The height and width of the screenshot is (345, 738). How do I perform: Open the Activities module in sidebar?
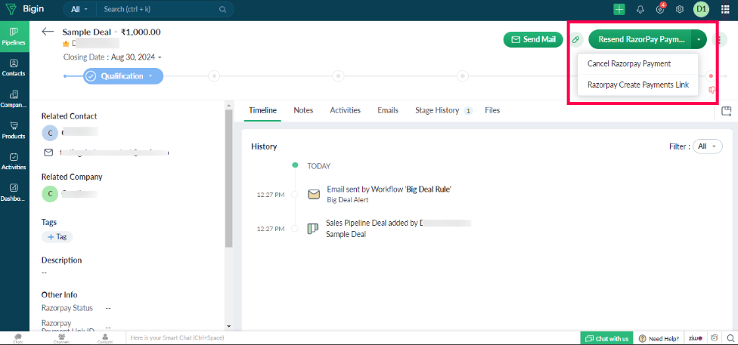[x=14, y=162]
